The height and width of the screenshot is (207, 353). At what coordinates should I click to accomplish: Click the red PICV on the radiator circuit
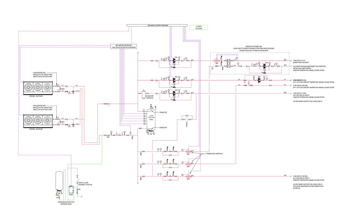click(x=217, y=61)
